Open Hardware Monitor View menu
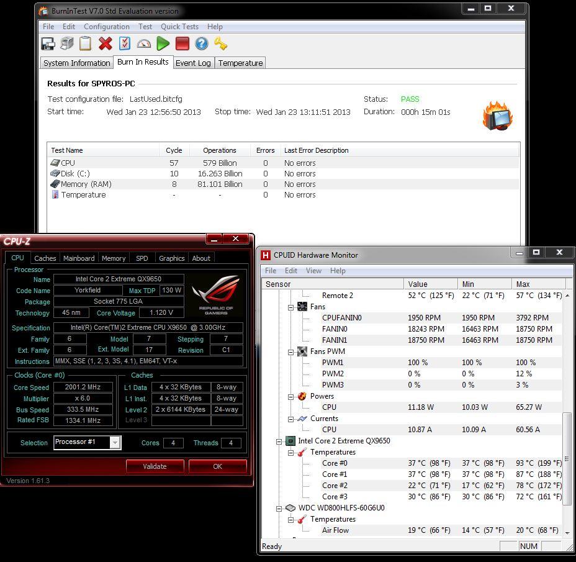 [313, 271]
